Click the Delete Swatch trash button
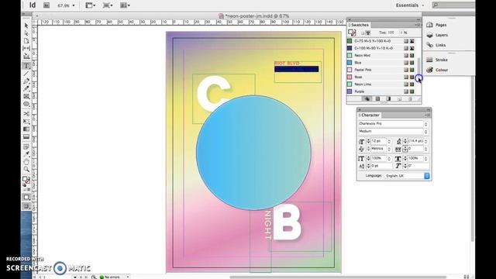The width and height of the screenshot is (496, 279). coord(410,99)
